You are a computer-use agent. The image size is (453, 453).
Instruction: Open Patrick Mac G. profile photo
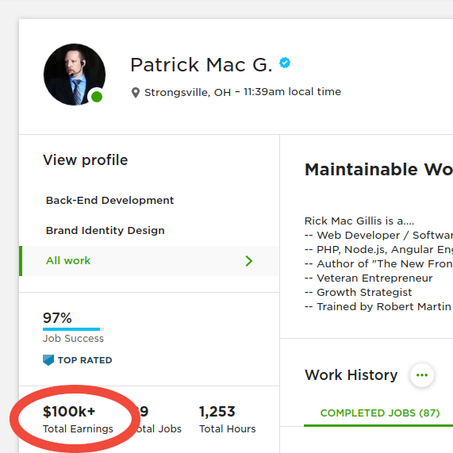pos(75,75)
